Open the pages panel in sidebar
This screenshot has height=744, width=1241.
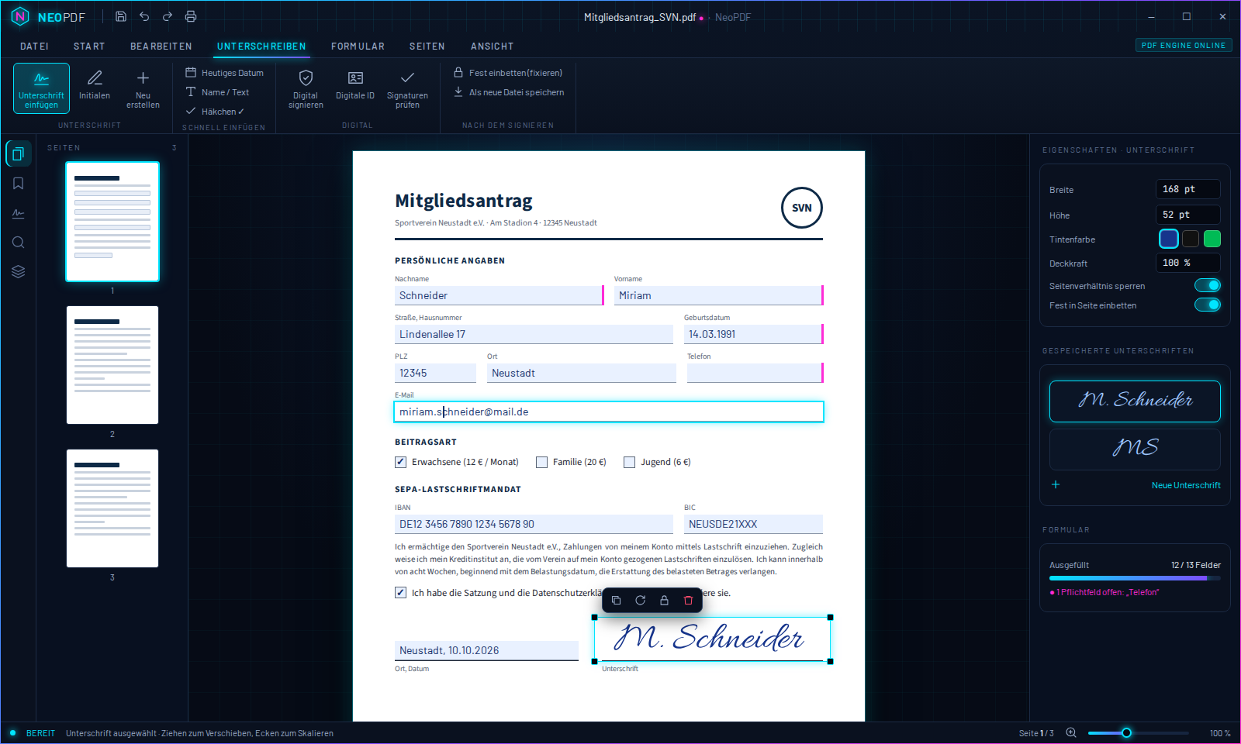click(19, 153)
